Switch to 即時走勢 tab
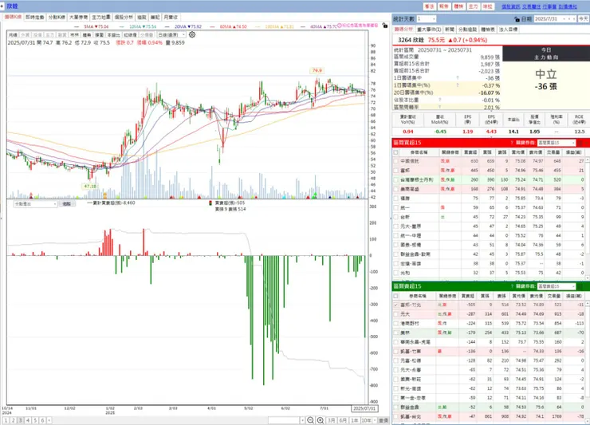 coord(34,18)
